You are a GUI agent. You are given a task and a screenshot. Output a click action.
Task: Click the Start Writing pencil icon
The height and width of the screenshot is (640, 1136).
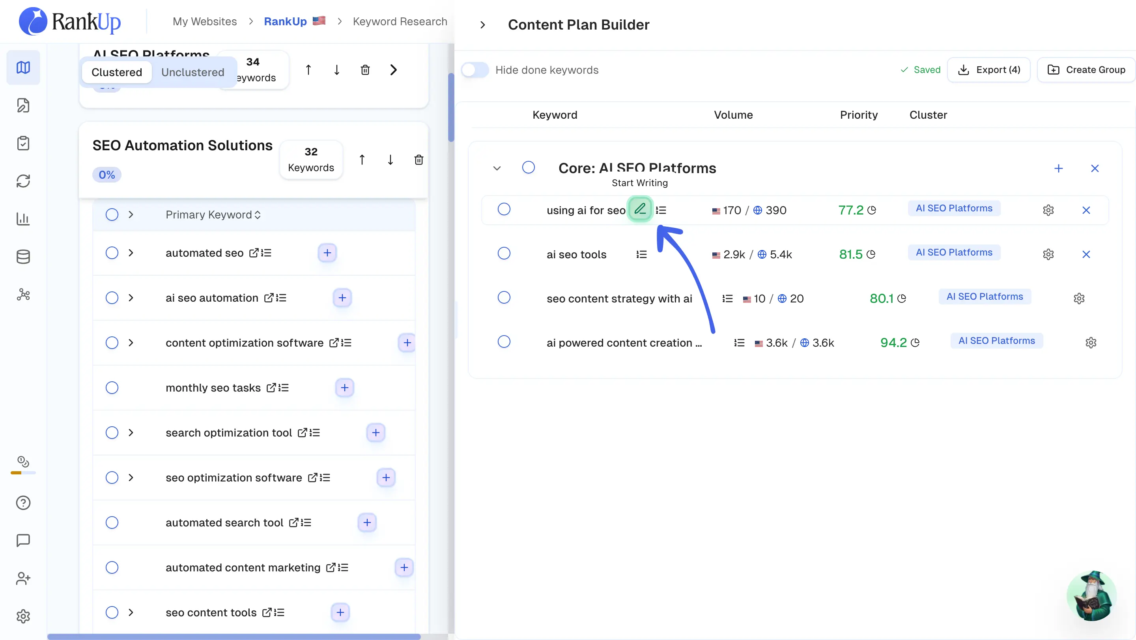click(640, 209)
